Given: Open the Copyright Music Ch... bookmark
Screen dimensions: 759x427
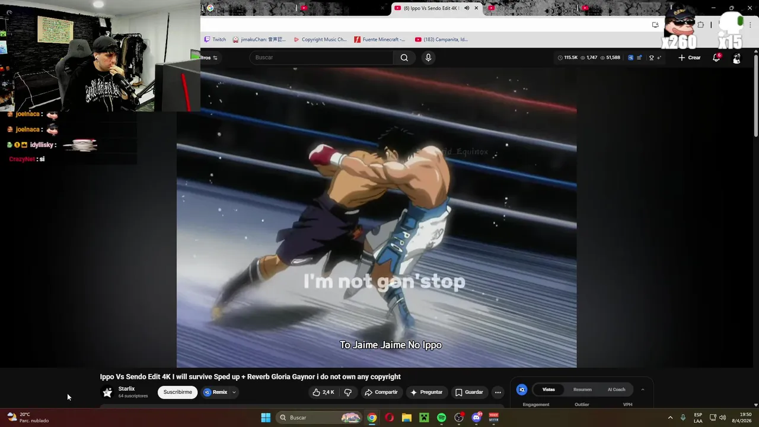Looking at the screenshot, I should click(320, 40).
